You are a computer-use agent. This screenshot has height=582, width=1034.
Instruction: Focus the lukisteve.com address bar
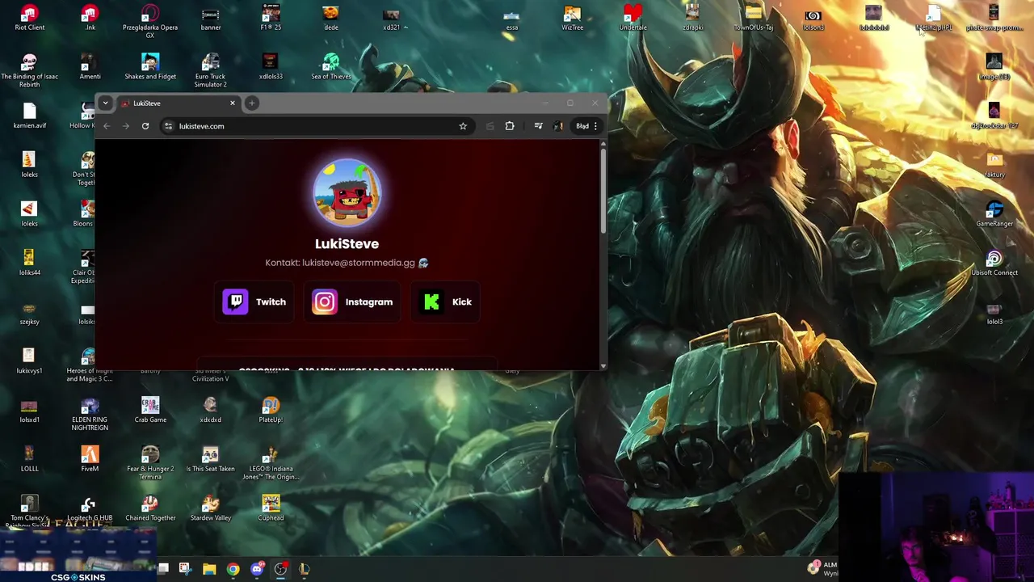point(315,126)
